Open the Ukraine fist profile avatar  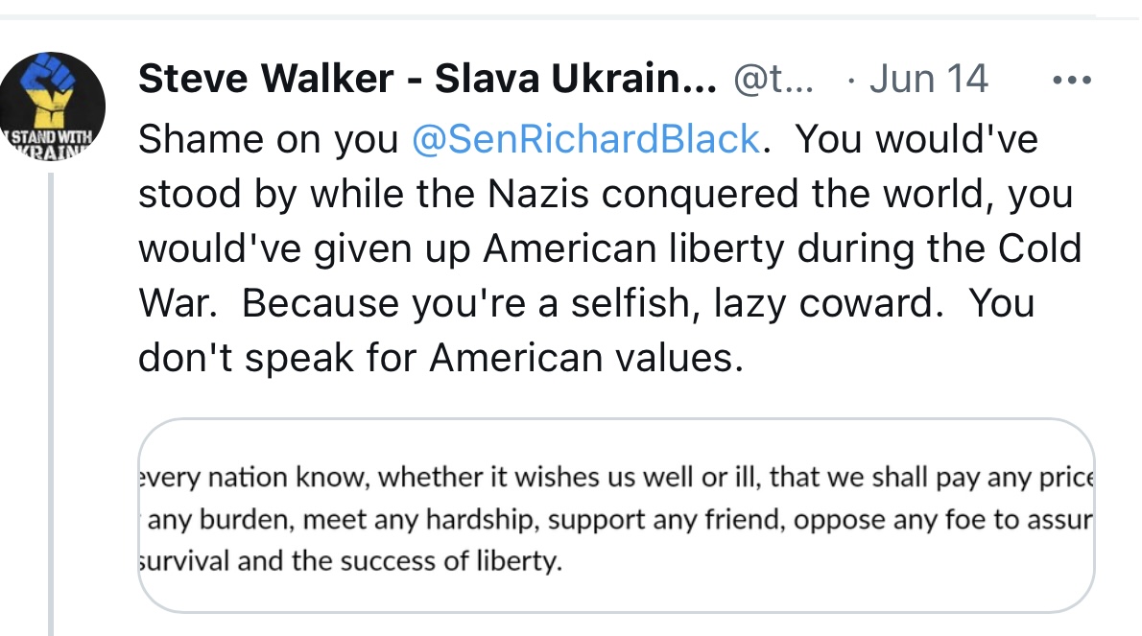pos(53,106)
